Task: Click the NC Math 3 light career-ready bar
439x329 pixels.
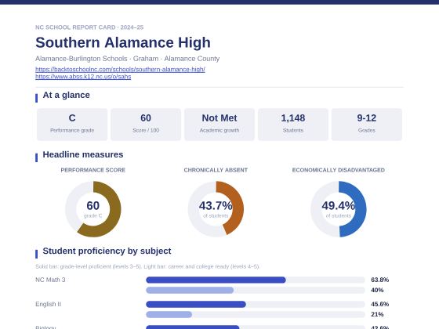Action: point(190,290)
